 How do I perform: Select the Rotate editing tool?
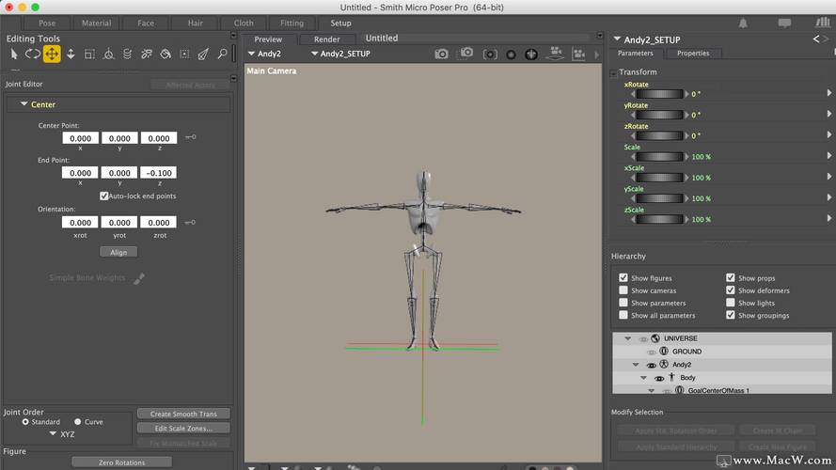coord(33,55)
